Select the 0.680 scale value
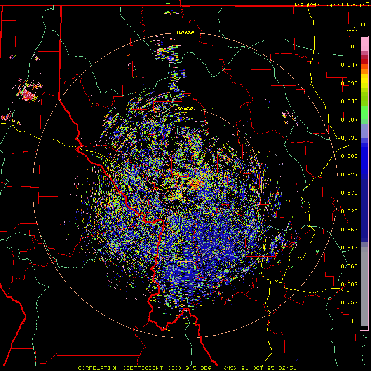The height and width of the screenshot is (371, 371). click(349, 156)
